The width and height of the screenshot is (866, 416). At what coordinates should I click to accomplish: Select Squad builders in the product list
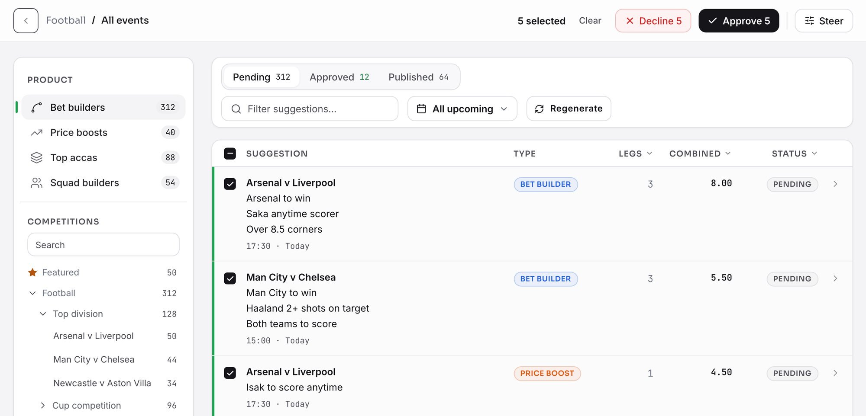(x=103, y=182)
